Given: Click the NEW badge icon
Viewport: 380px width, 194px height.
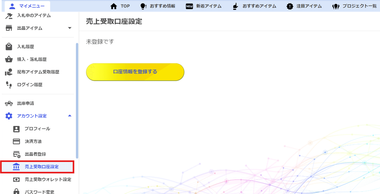Looking at the screenshot, I should tap(189, 6).
